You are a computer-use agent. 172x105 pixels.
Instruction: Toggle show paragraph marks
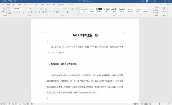tap(76, 9)
